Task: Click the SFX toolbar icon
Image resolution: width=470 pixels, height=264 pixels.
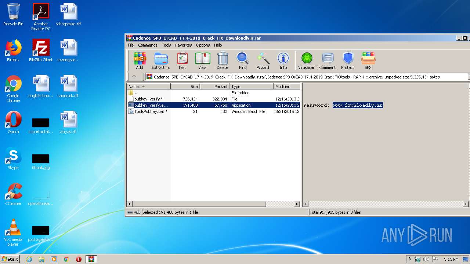Action: [x=368, y=60]
